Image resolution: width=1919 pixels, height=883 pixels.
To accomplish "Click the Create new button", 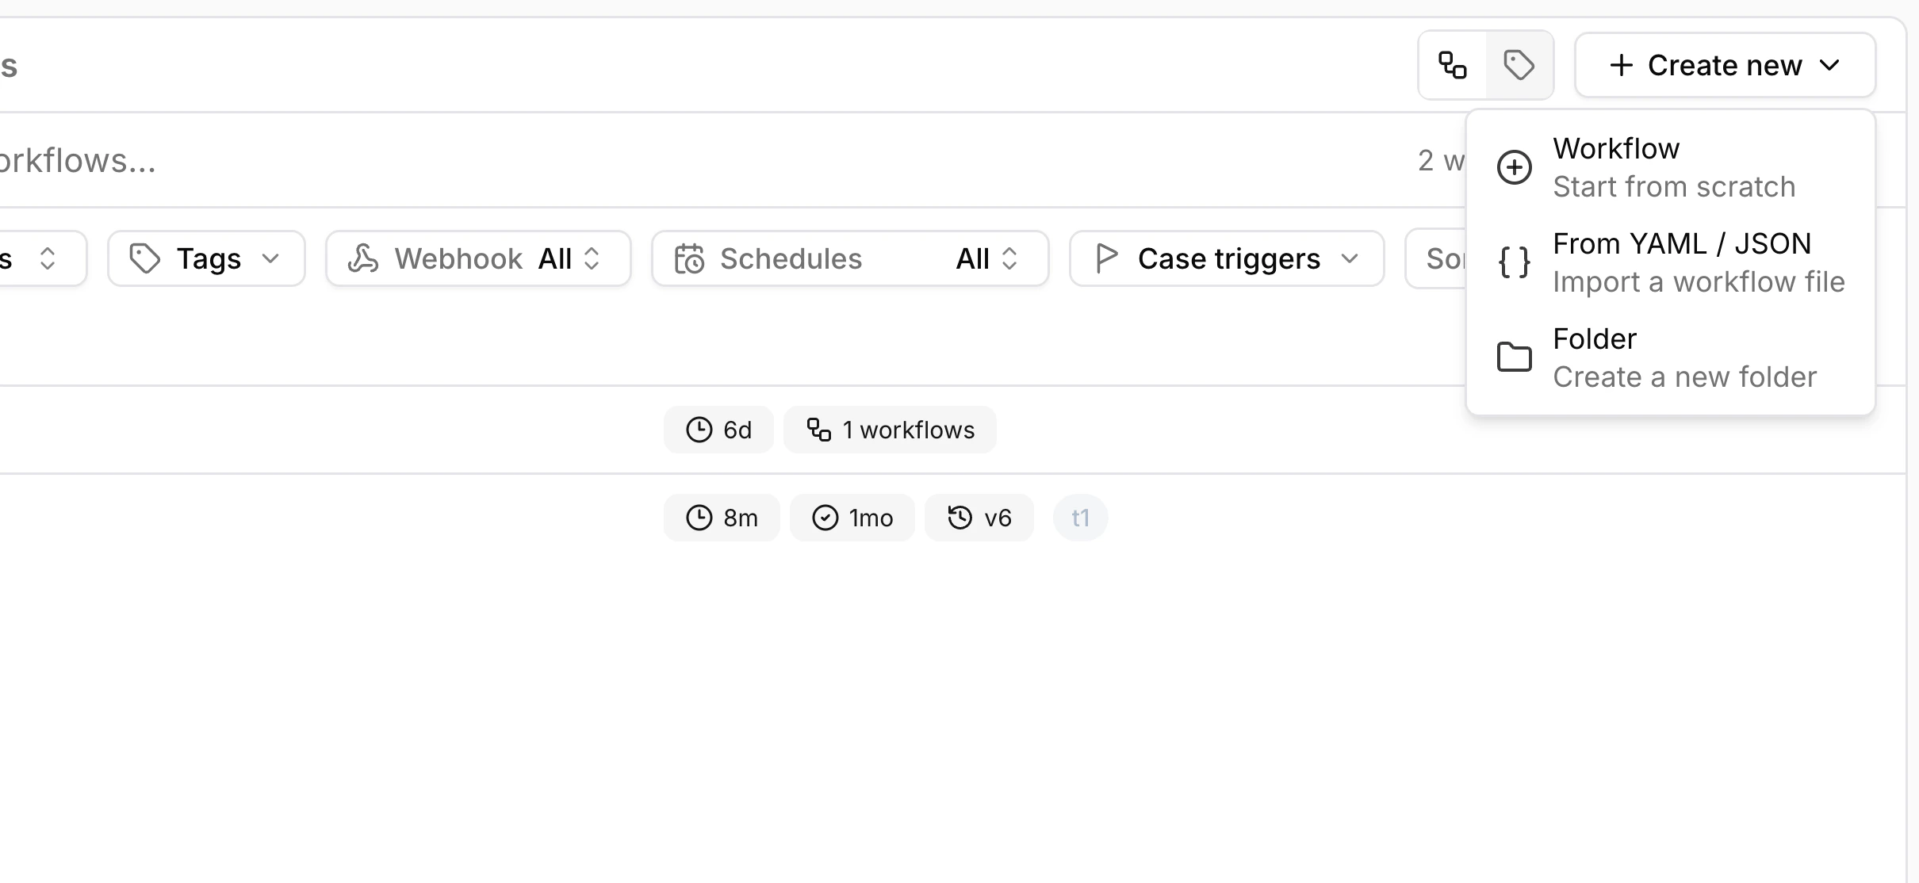I will (1724, 64).
